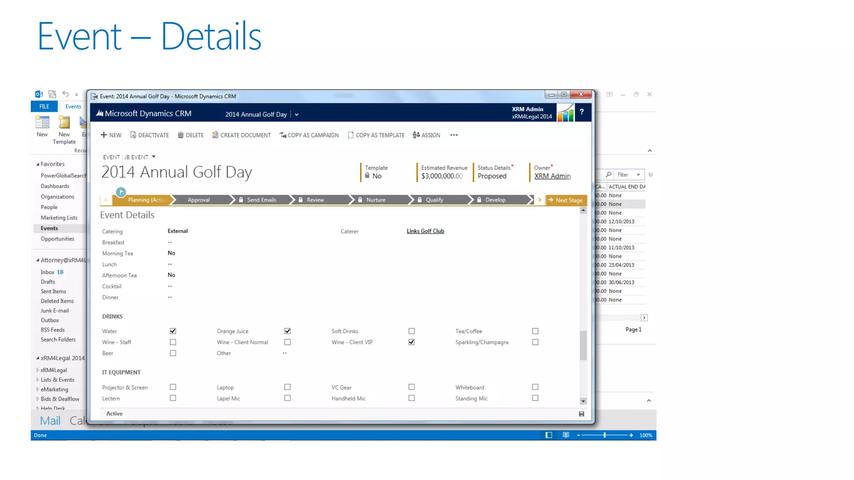The image size is (854, 480).
Task: Expand the Lists & Events tree node
Action: pos(38,380)
